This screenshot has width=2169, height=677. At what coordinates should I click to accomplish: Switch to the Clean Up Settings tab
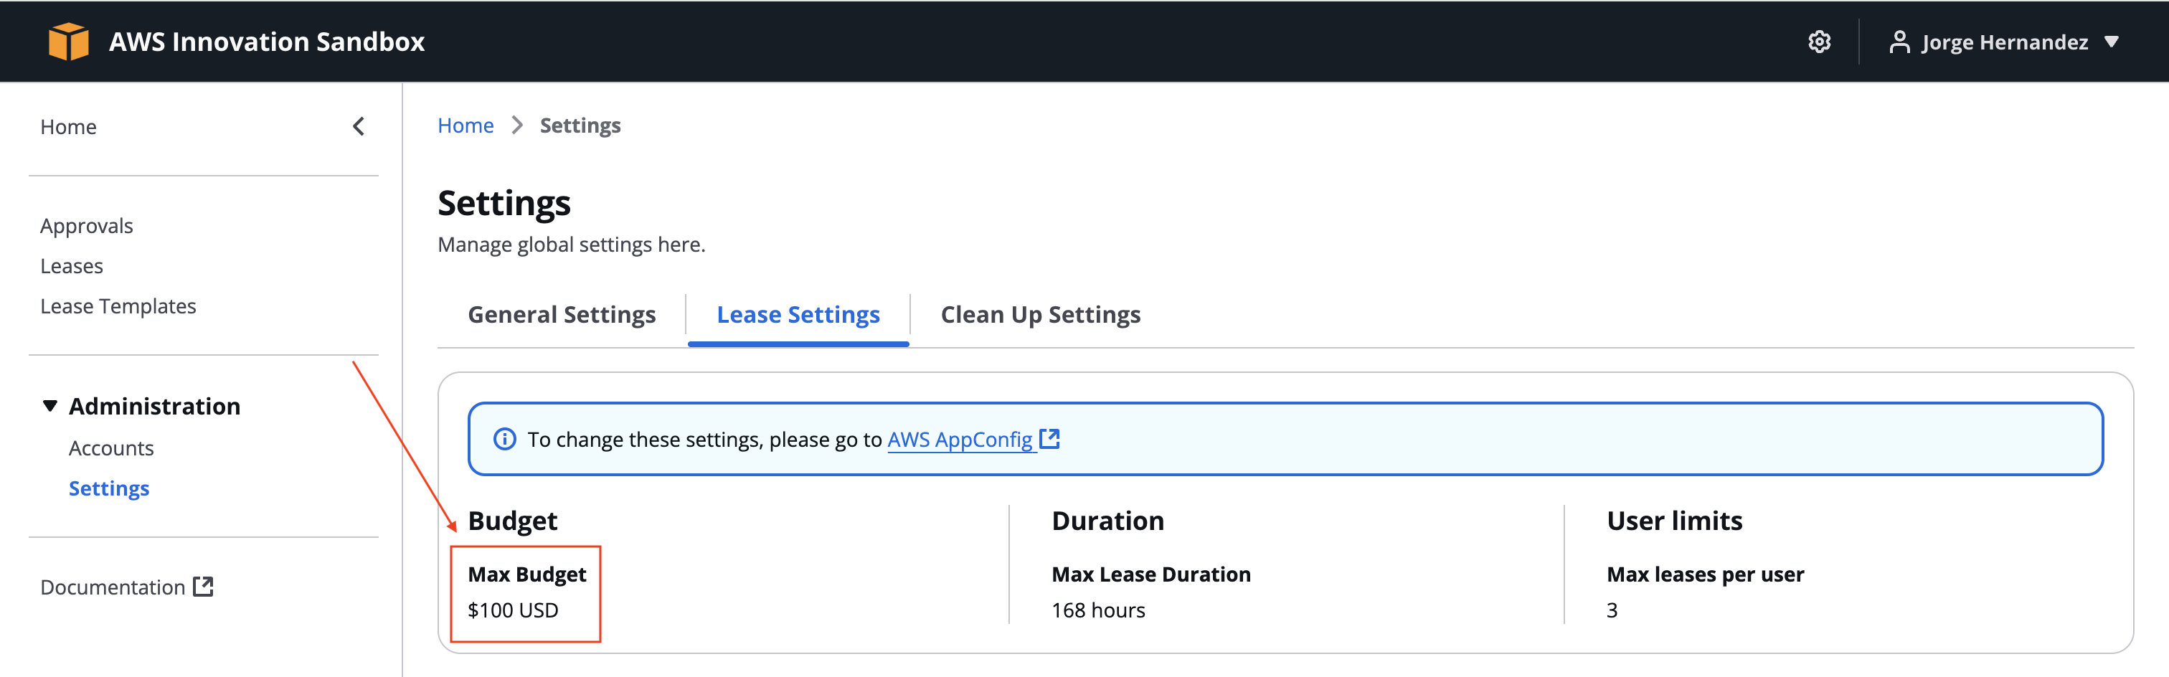1040,315
